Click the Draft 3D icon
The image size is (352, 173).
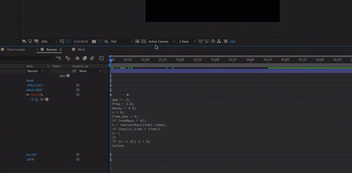(x=68, y=58)
